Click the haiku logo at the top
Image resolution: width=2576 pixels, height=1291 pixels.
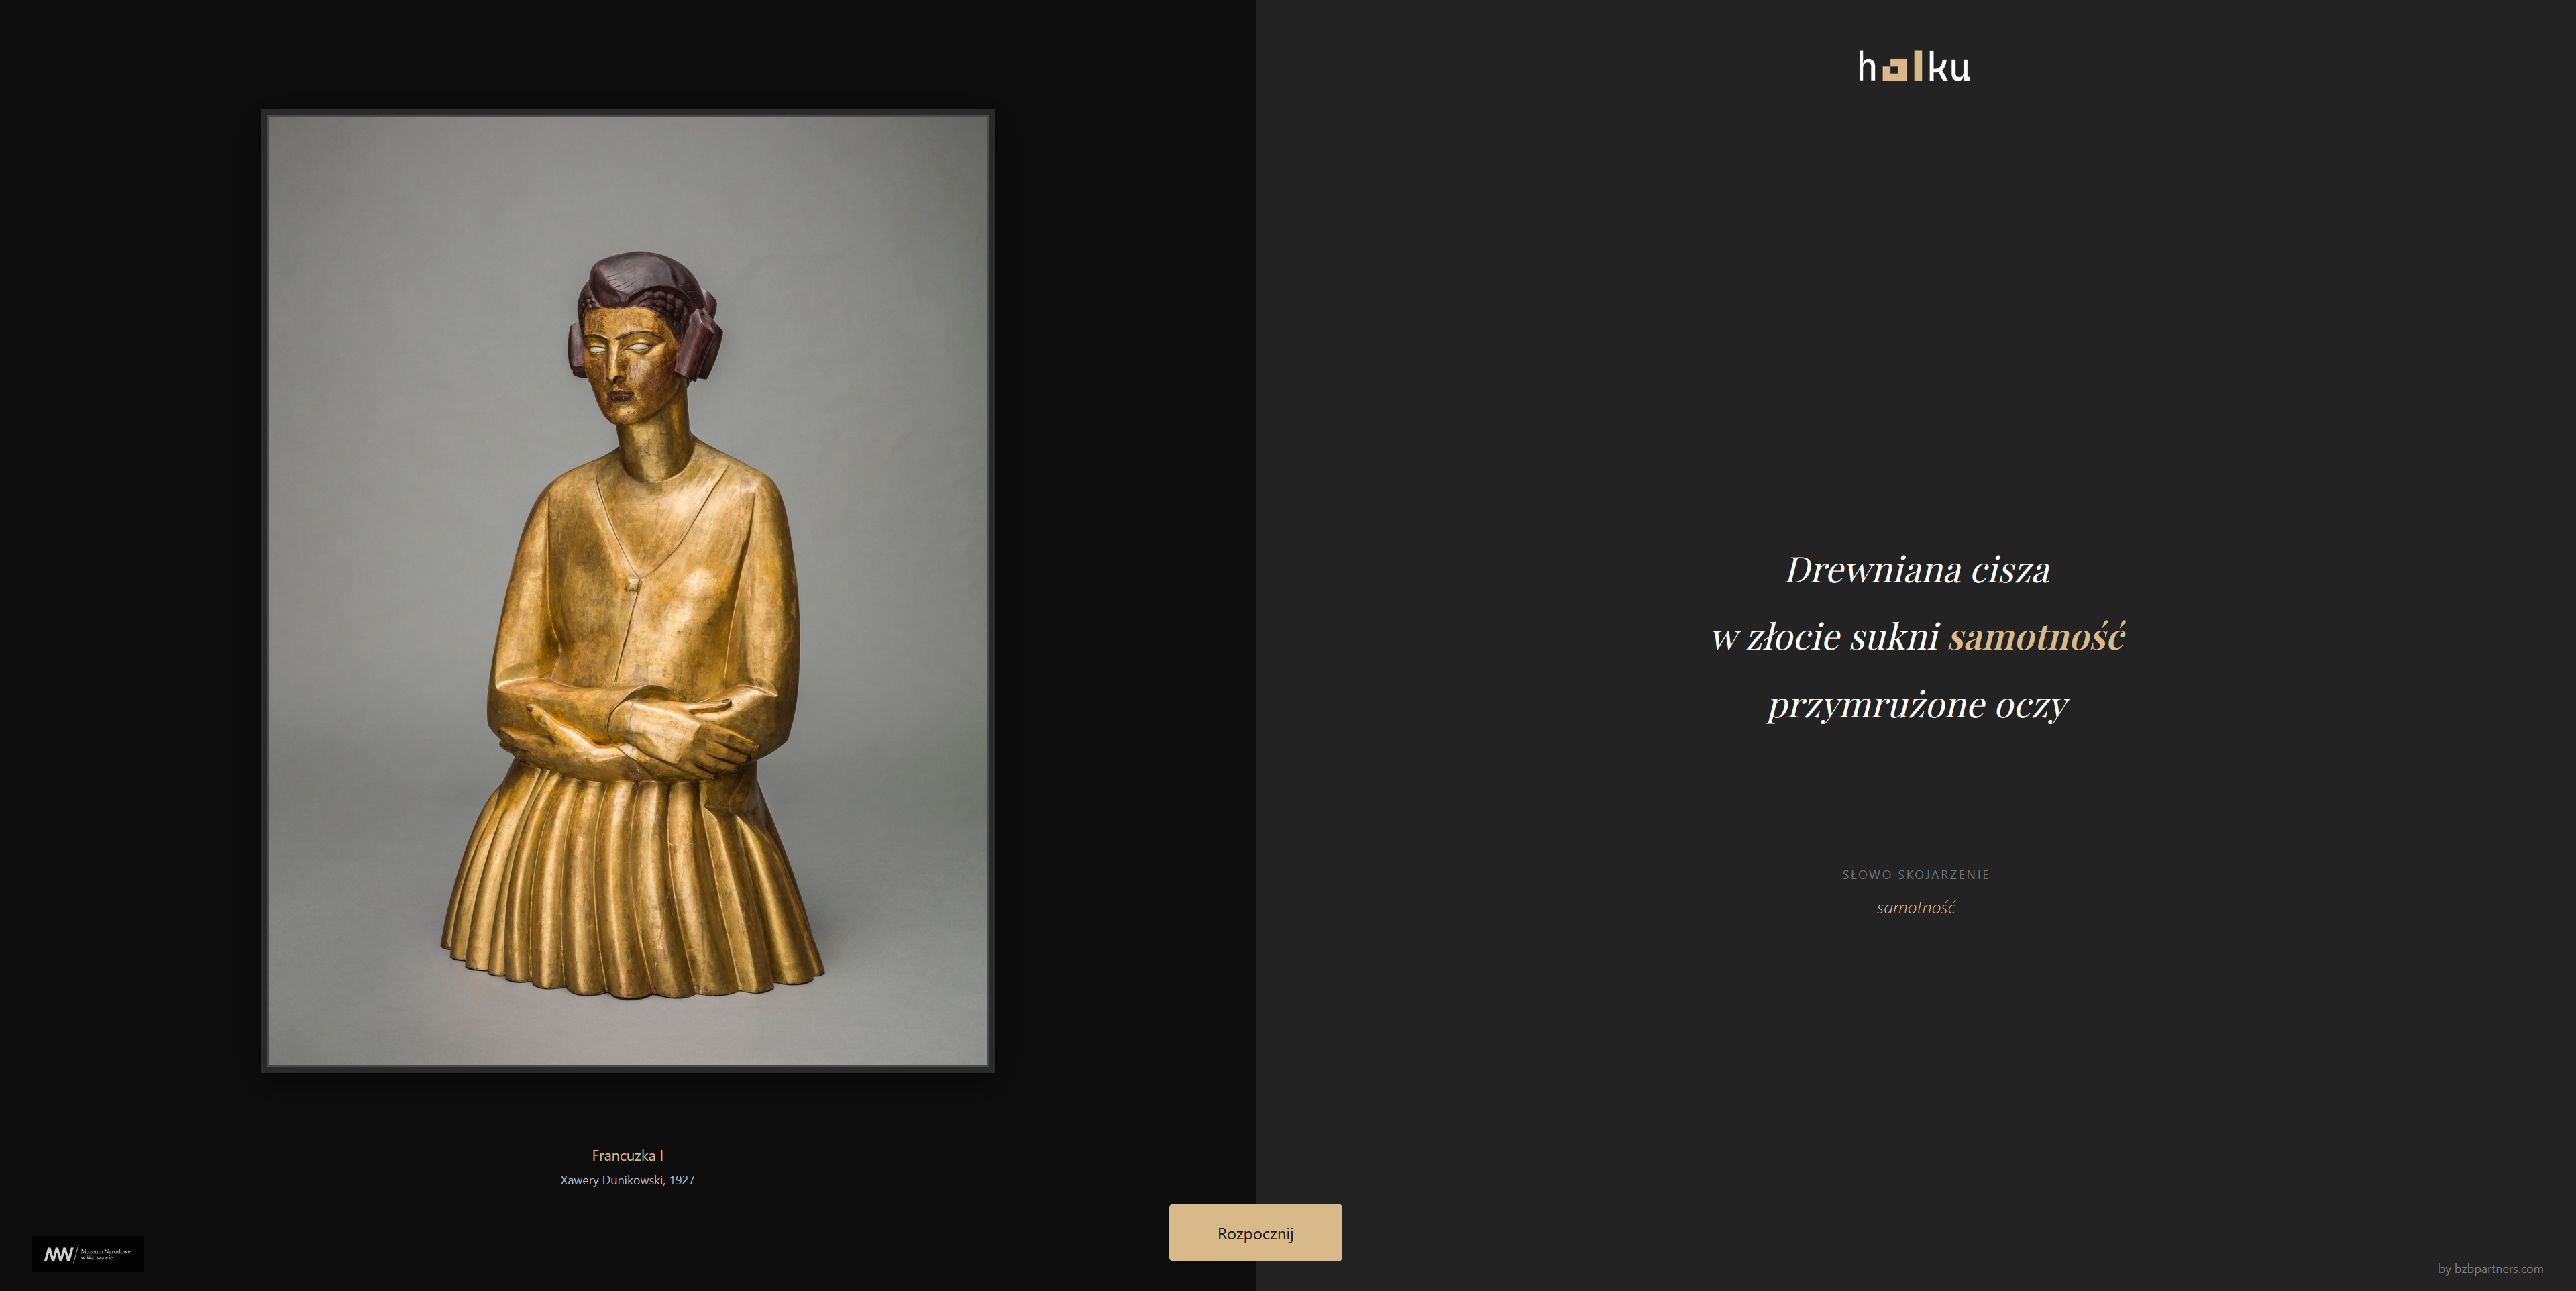pos(1914,66)
